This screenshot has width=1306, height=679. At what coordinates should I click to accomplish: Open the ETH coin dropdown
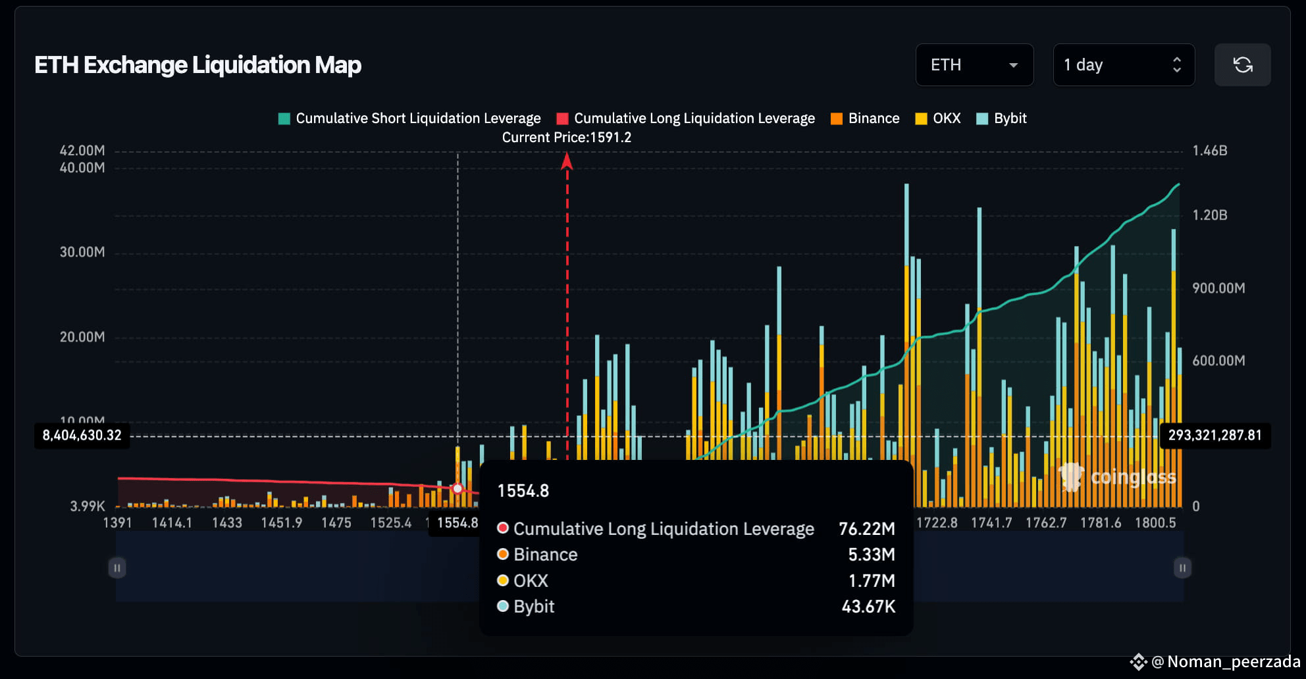(x=974, y=65)
